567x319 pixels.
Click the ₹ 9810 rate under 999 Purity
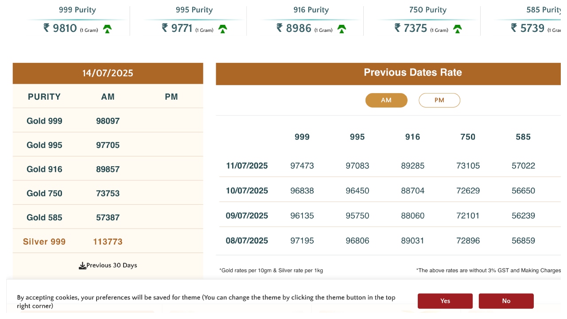click(x=60, y=28)
